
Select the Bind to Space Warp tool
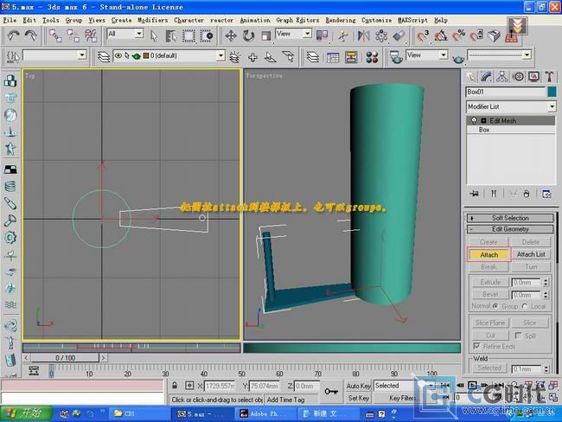point(91,35)
